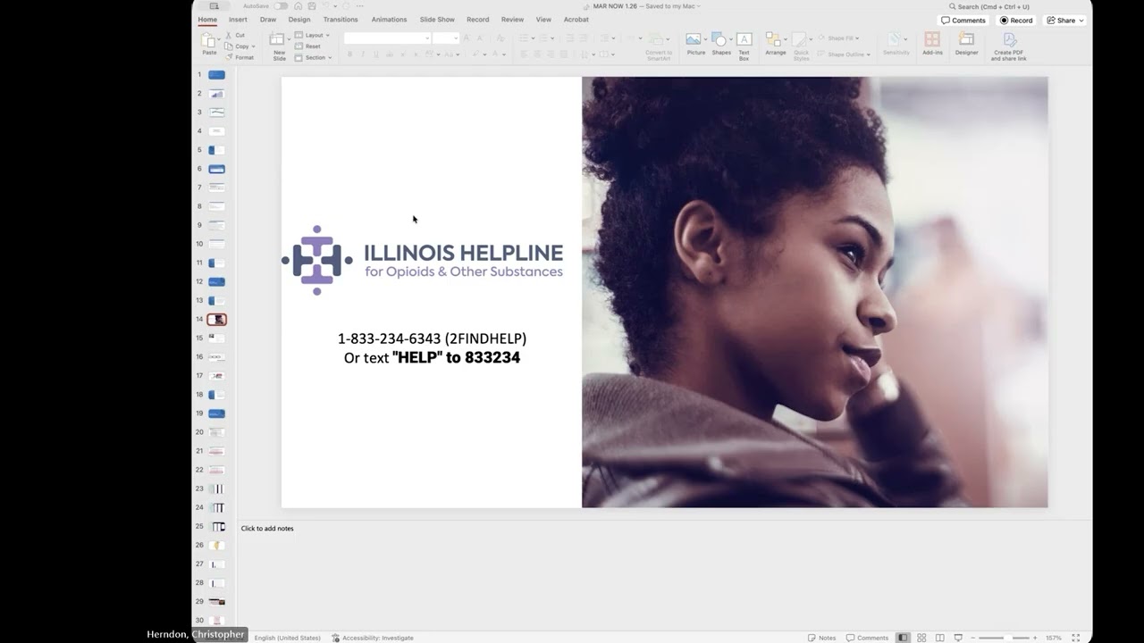Switch to Slide Sorter view in status bar
The height and width of the screenshot is (643, 1144).
(921, 638)
